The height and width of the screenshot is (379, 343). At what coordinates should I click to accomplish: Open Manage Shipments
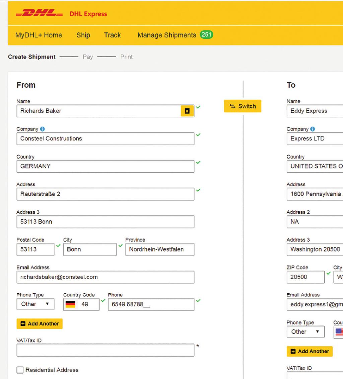(167, 35)
